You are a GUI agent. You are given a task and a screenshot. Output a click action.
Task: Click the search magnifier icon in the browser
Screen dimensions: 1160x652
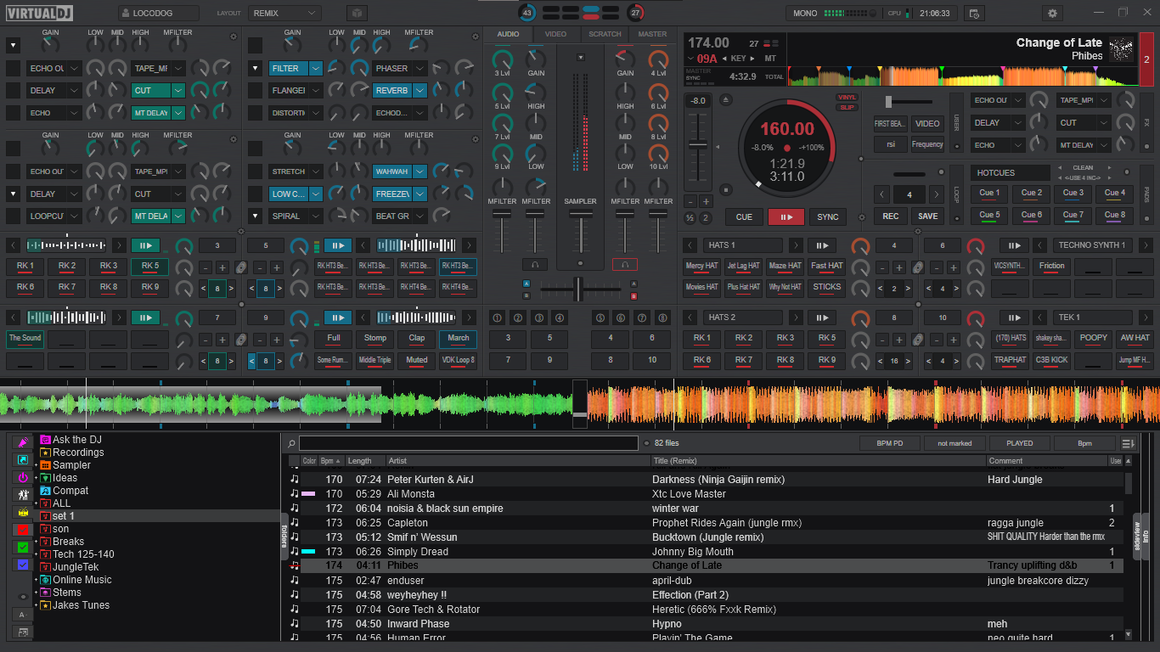coord(291,443)
